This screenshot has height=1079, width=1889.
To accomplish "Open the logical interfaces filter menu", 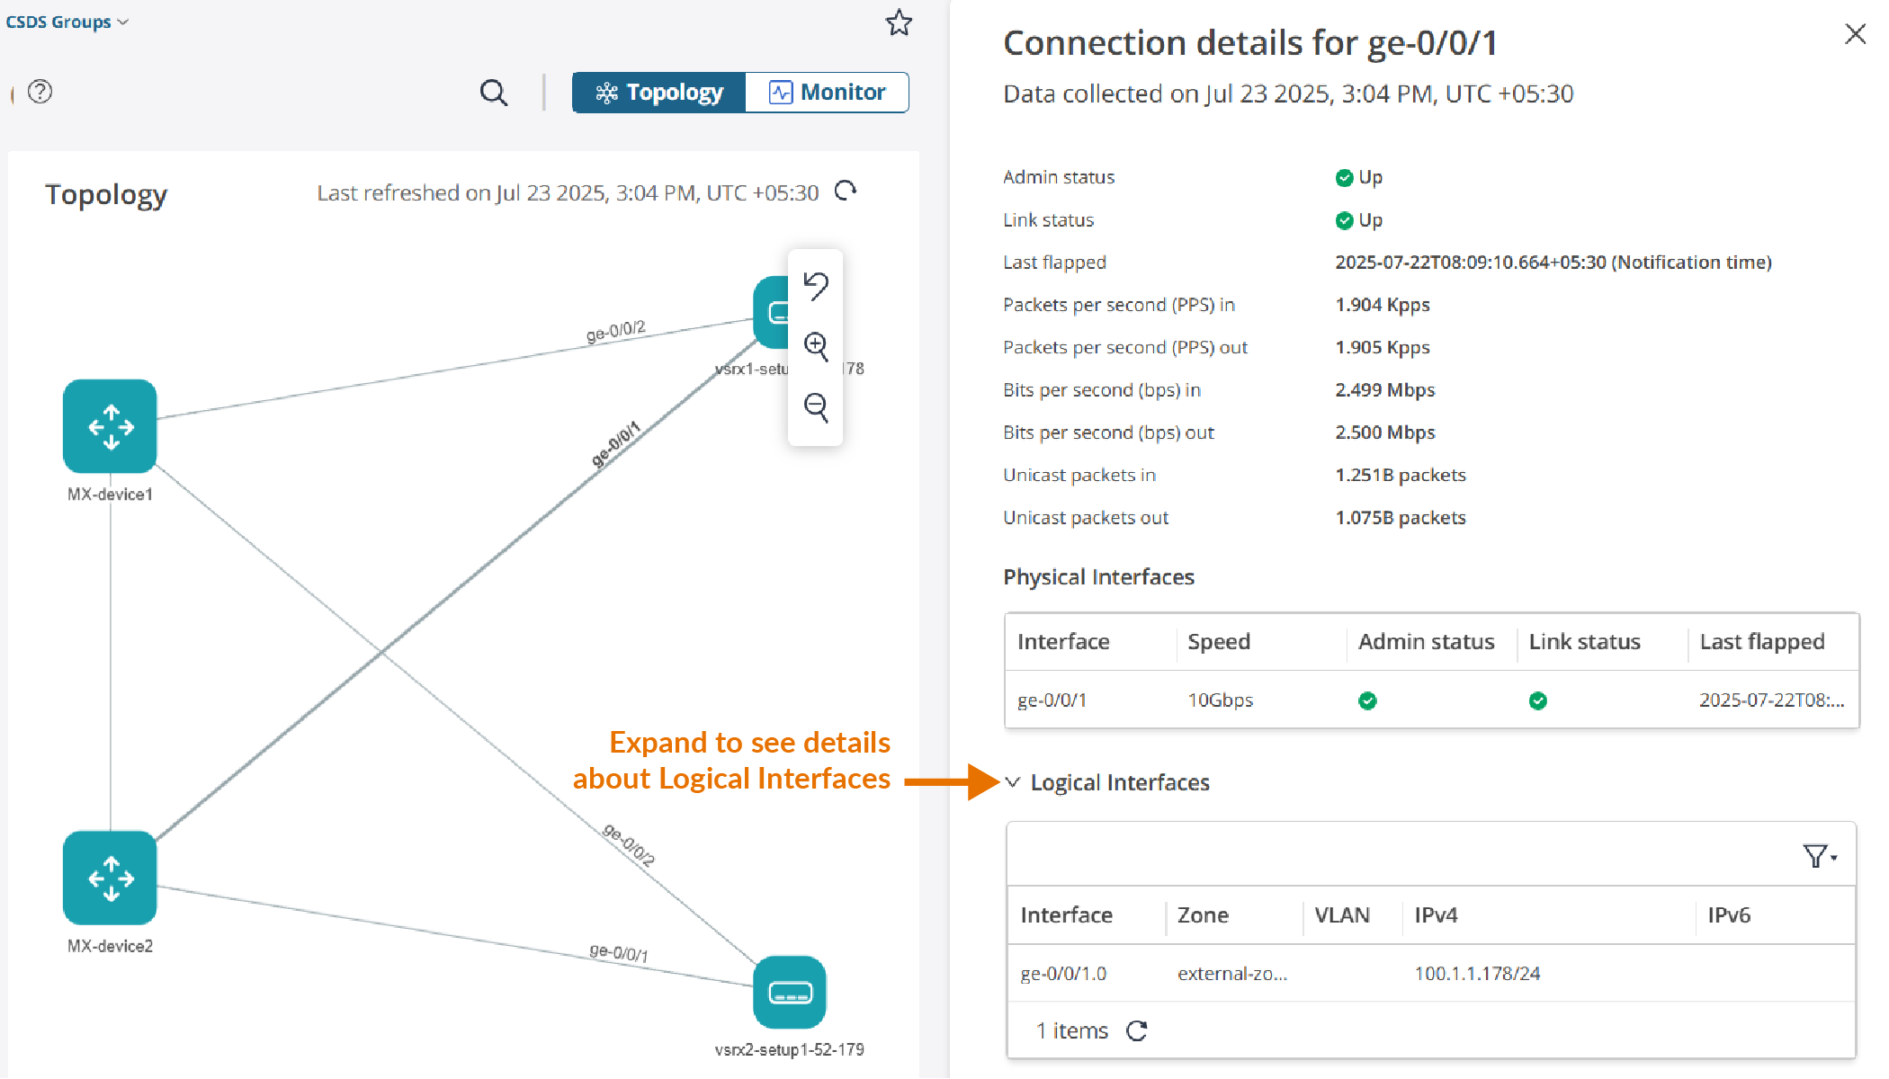I will [1819, 856].
